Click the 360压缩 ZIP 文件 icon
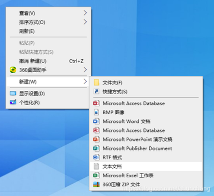The image size is (214, 196). (x=96, y=184)
